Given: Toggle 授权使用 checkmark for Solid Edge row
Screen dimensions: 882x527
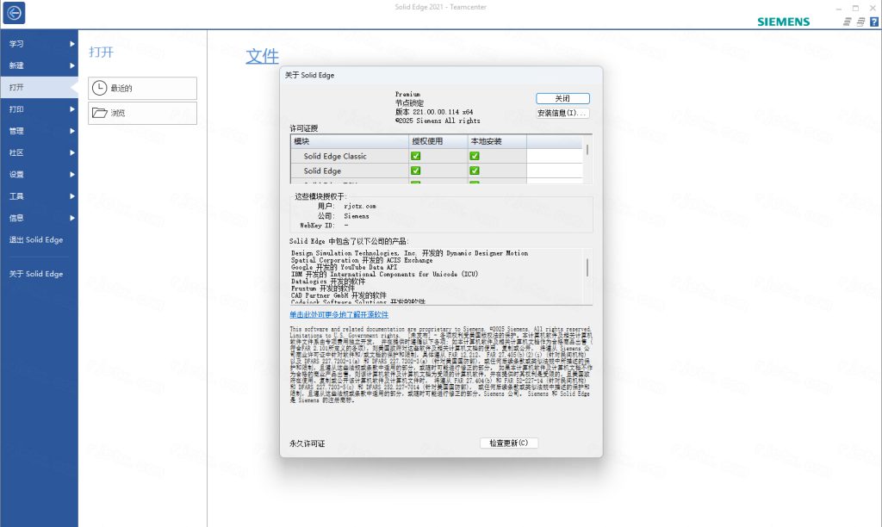Looking at the screenshot, I should pos(414,170).
